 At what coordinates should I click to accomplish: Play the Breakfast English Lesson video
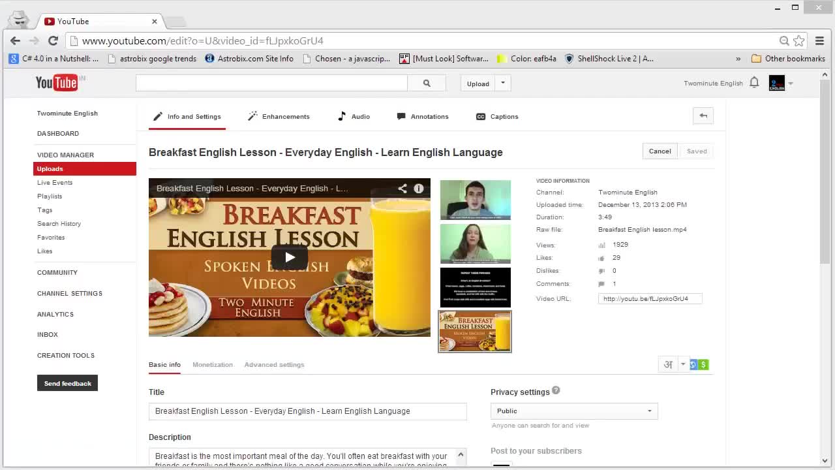click(290, 257)
